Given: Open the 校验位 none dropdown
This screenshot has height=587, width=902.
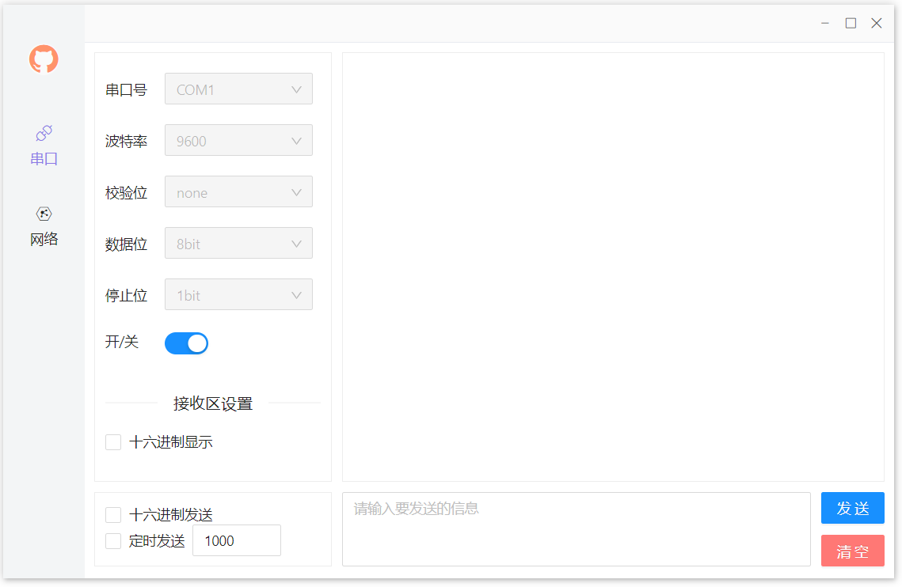Looking at the screenshot, I should pos(238,192).
